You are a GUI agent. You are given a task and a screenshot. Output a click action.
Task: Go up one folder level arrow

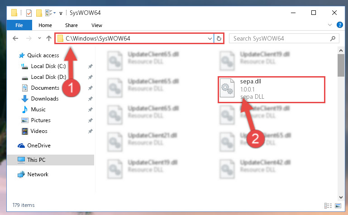(x=49, y=38)
